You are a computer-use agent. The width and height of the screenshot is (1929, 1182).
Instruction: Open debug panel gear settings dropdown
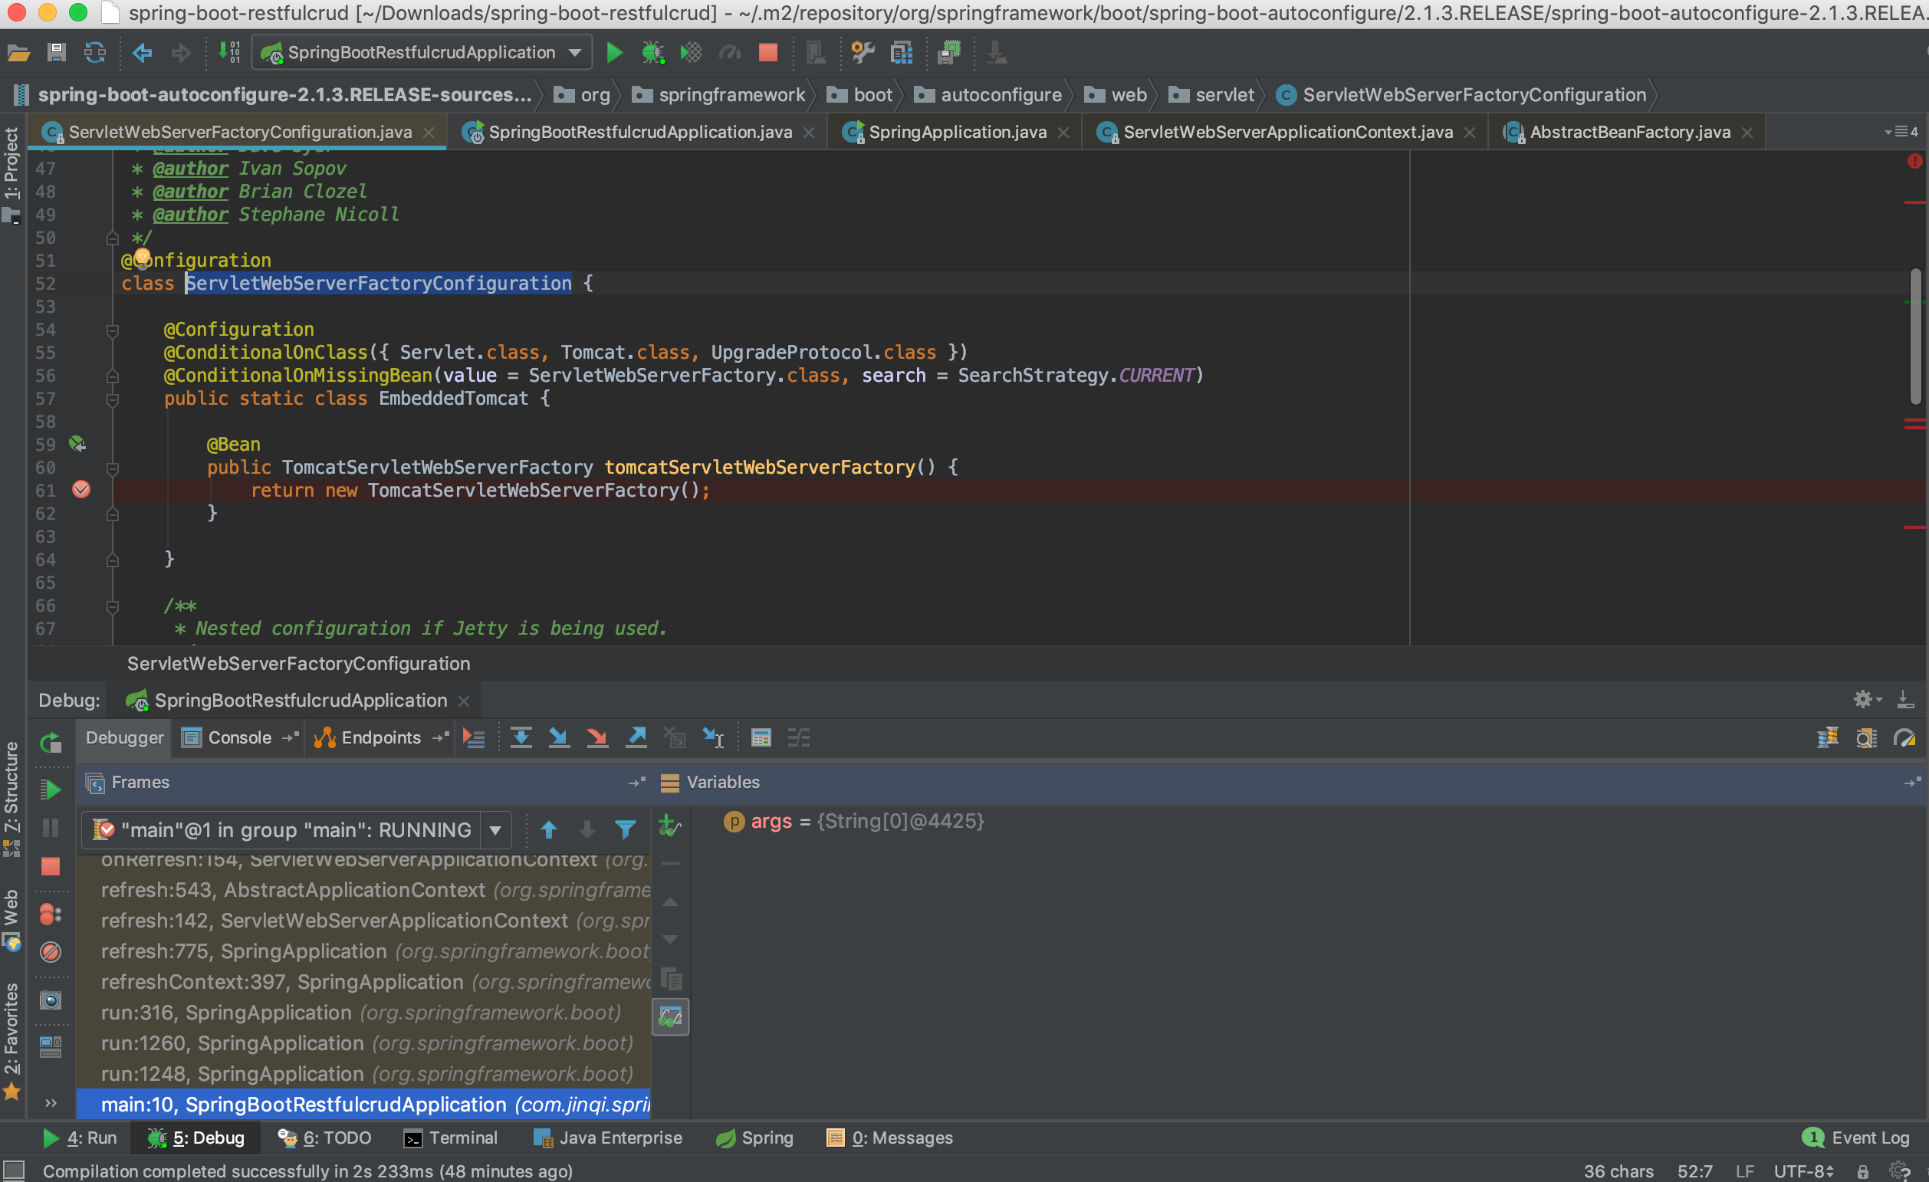(x=1866, y=699)
